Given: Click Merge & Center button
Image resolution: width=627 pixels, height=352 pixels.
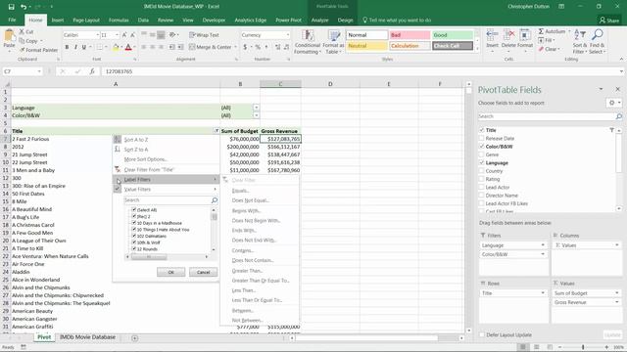Looking at the screenshot, I should coord(211,47).
